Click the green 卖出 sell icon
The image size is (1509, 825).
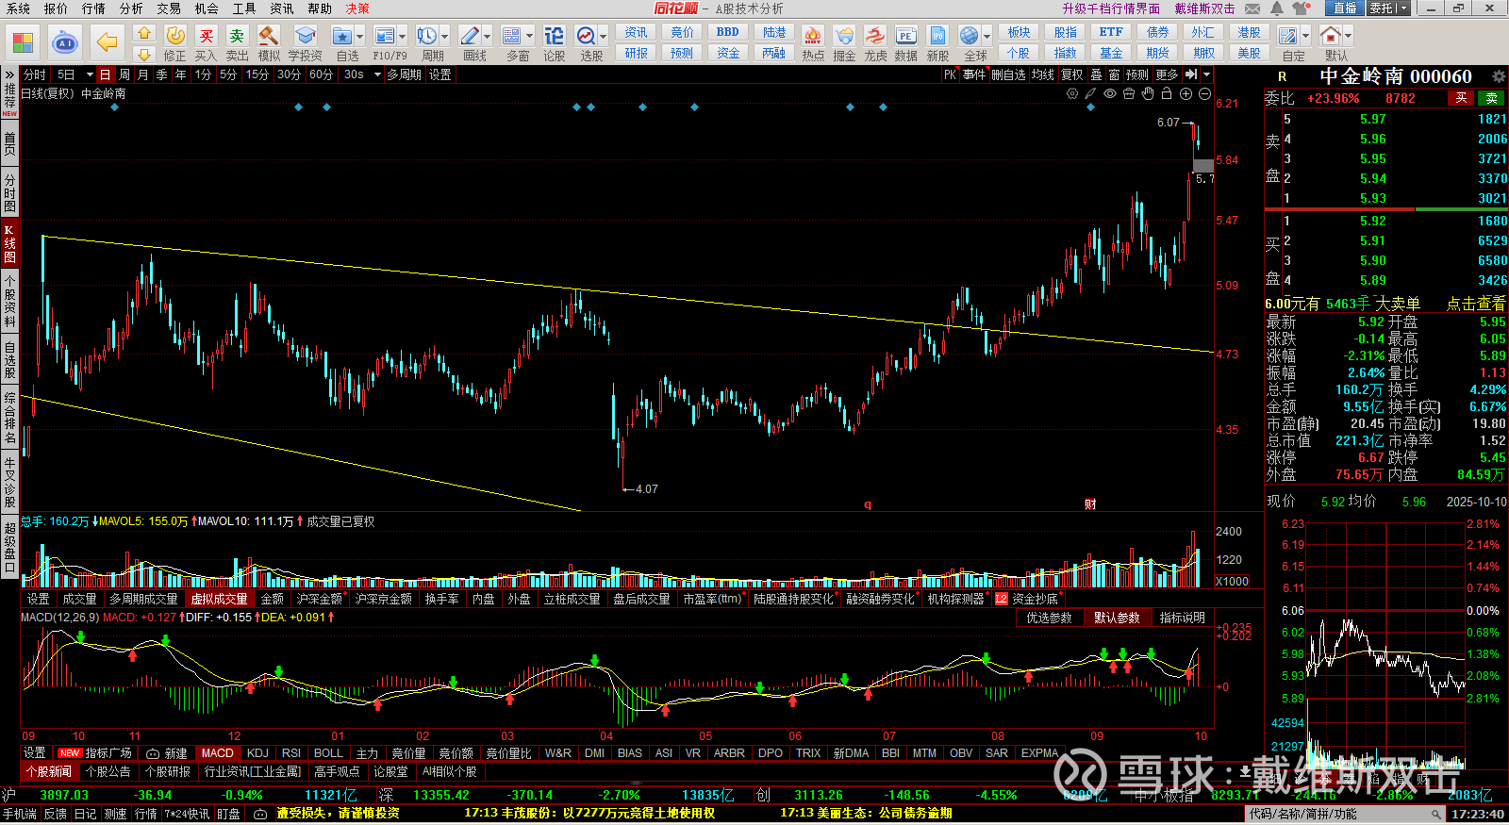click(237, 36)
